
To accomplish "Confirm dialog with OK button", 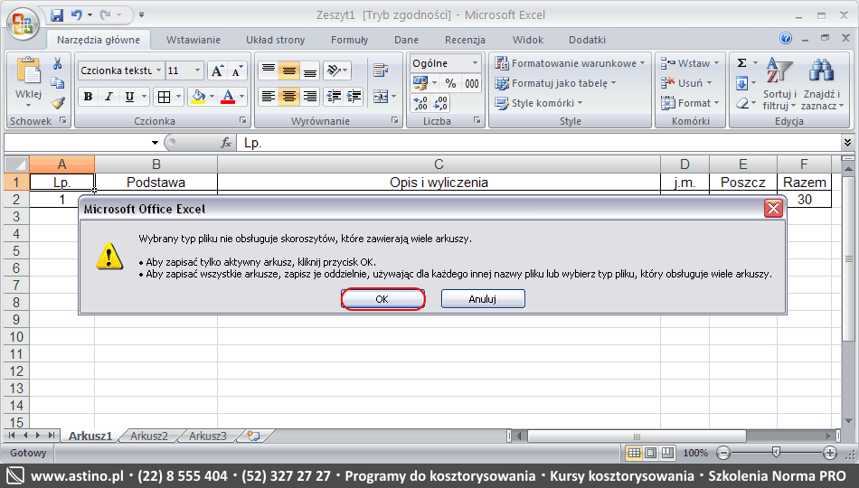I will point(382,299).
